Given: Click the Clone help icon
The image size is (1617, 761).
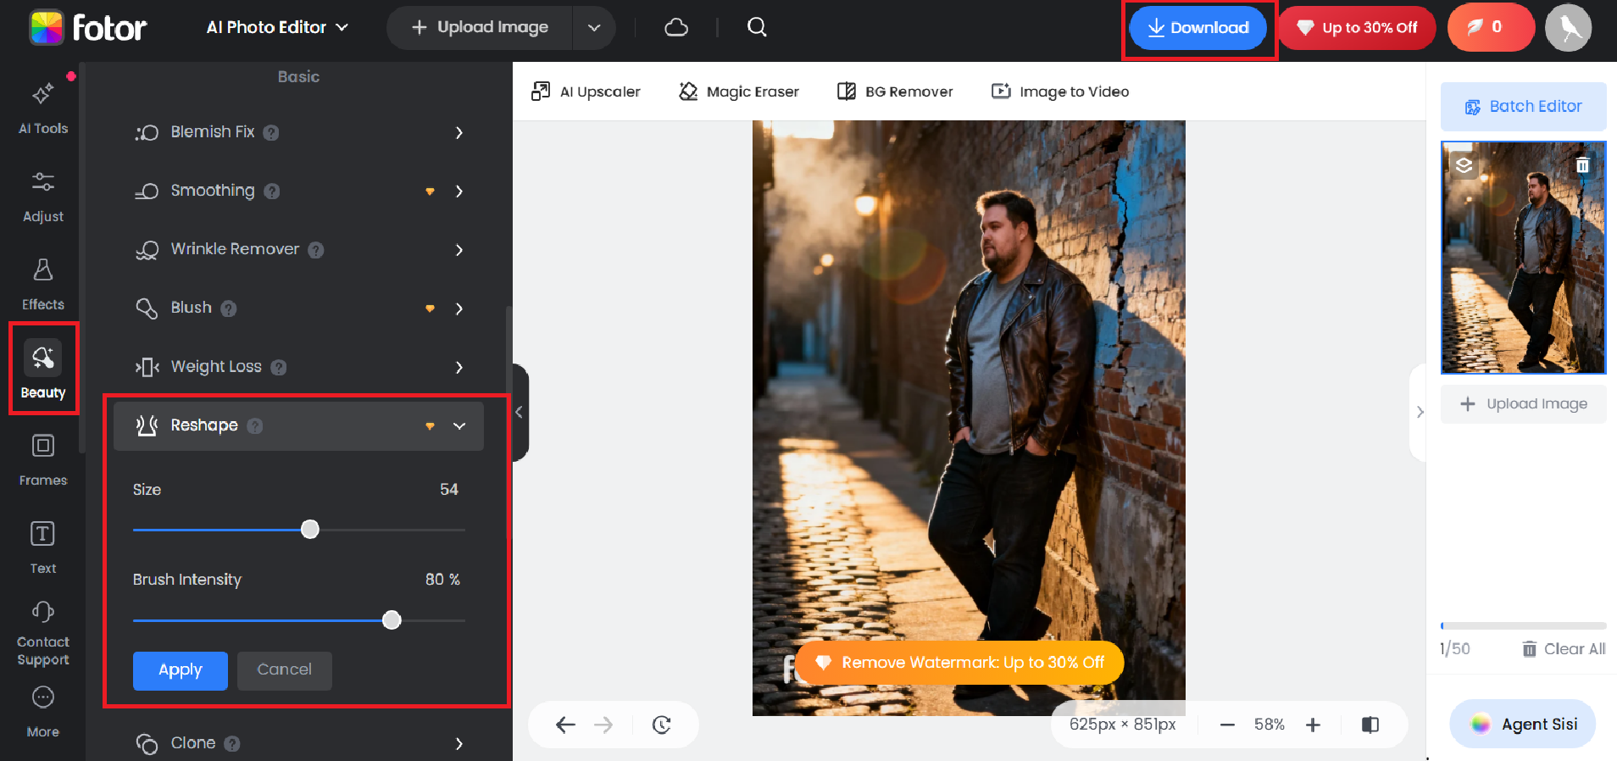Looking at the screenshot, I should pyautogui.click(x=232, y=743).
